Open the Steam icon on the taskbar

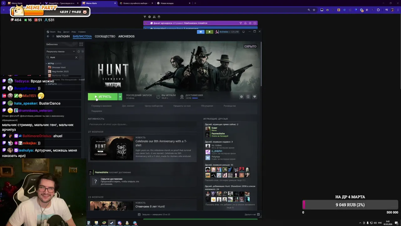[112, 223]
